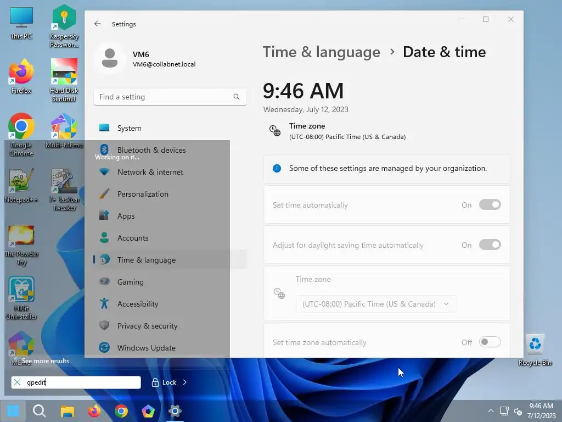Open System settings category
Screen dimensions: 562x422
click(x=170, y=128)
